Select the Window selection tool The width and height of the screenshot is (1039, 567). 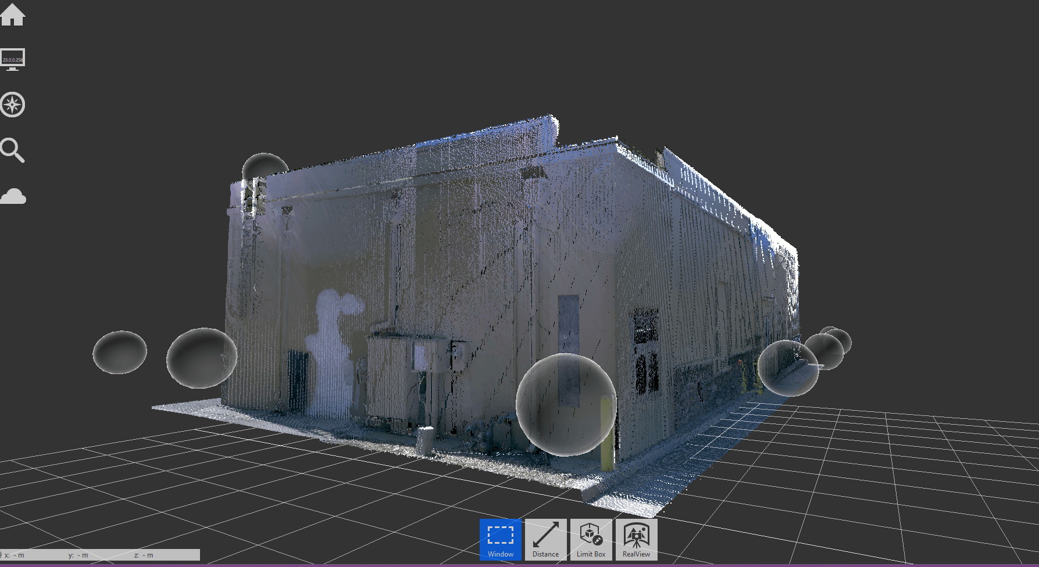click(500, 540)
